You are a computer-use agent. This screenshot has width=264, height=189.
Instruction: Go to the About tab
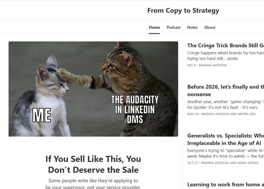click(x=210, y=27)
